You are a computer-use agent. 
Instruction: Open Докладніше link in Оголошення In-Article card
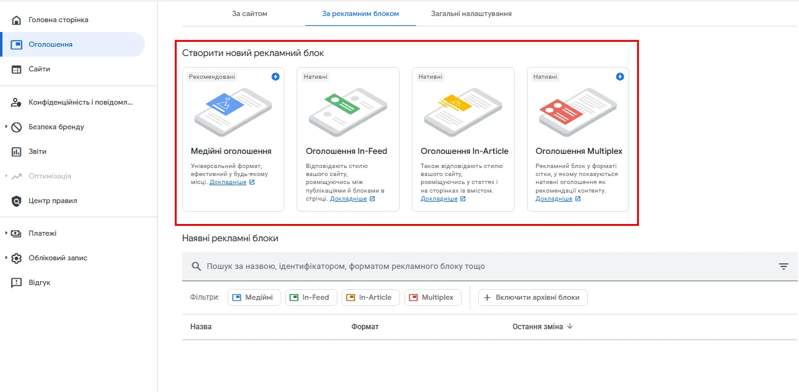(439, 199)
